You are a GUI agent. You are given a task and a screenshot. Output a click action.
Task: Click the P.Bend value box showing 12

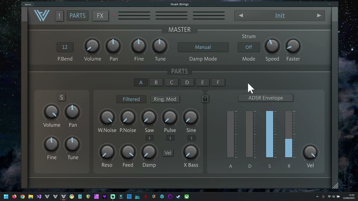point(65,47)
